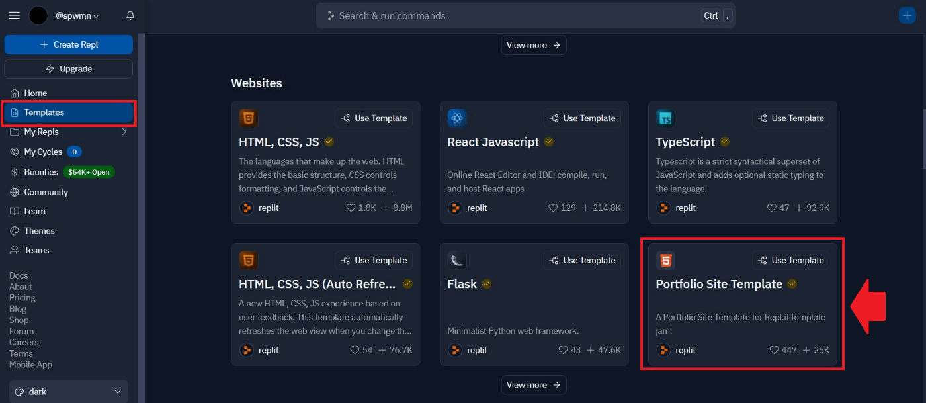The height and width of the screenshot is (403, 926).
Task: Use Template for HTML, CSS, JS Auto Refresh
Action: point(374,260)
